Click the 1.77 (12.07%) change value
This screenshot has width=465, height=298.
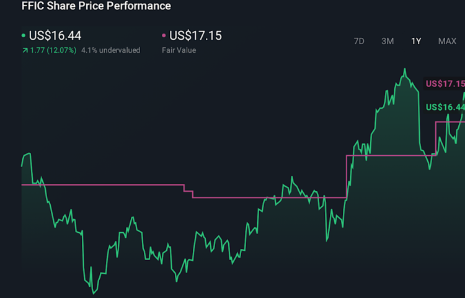(x=53, y=50)
